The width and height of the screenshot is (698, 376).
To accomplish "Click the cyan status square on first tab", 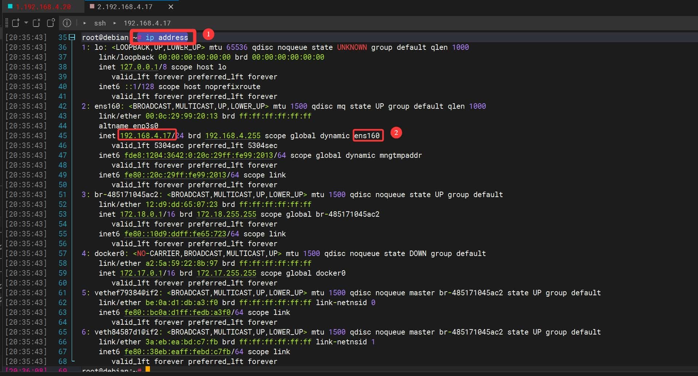I will pos(10,7).
